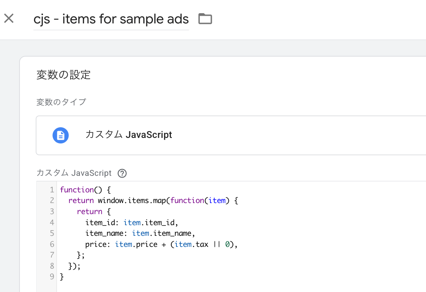426x292 pixels.
Task: Open the help icon beside カスタム JavaScript
Action: pyautogui.click(x=122, y=173)
